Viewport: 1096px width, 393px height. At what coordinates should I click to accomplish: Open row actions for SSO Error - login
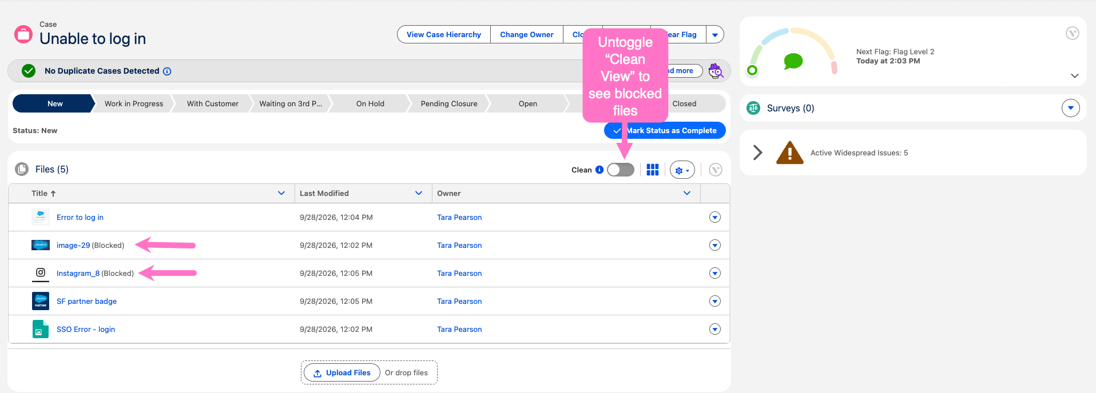point(715,329)
